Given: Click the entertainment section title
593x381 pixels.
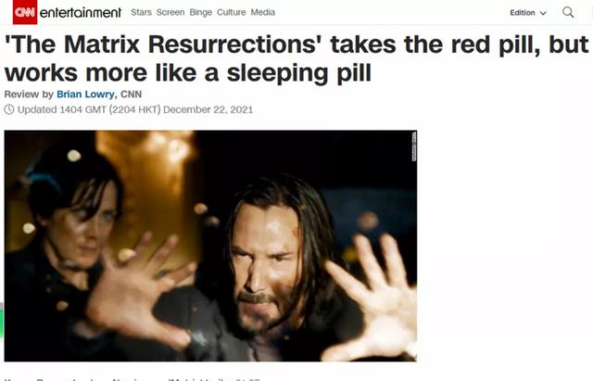Looking at the screenshot, I should pos(81,13).
